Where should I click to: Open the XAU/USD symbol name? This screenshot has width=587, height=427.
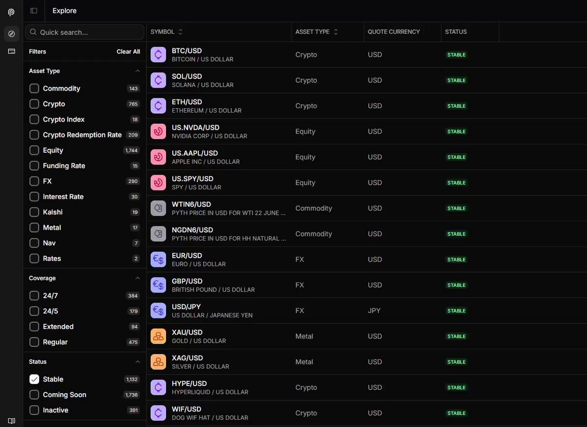pos(187,332)
